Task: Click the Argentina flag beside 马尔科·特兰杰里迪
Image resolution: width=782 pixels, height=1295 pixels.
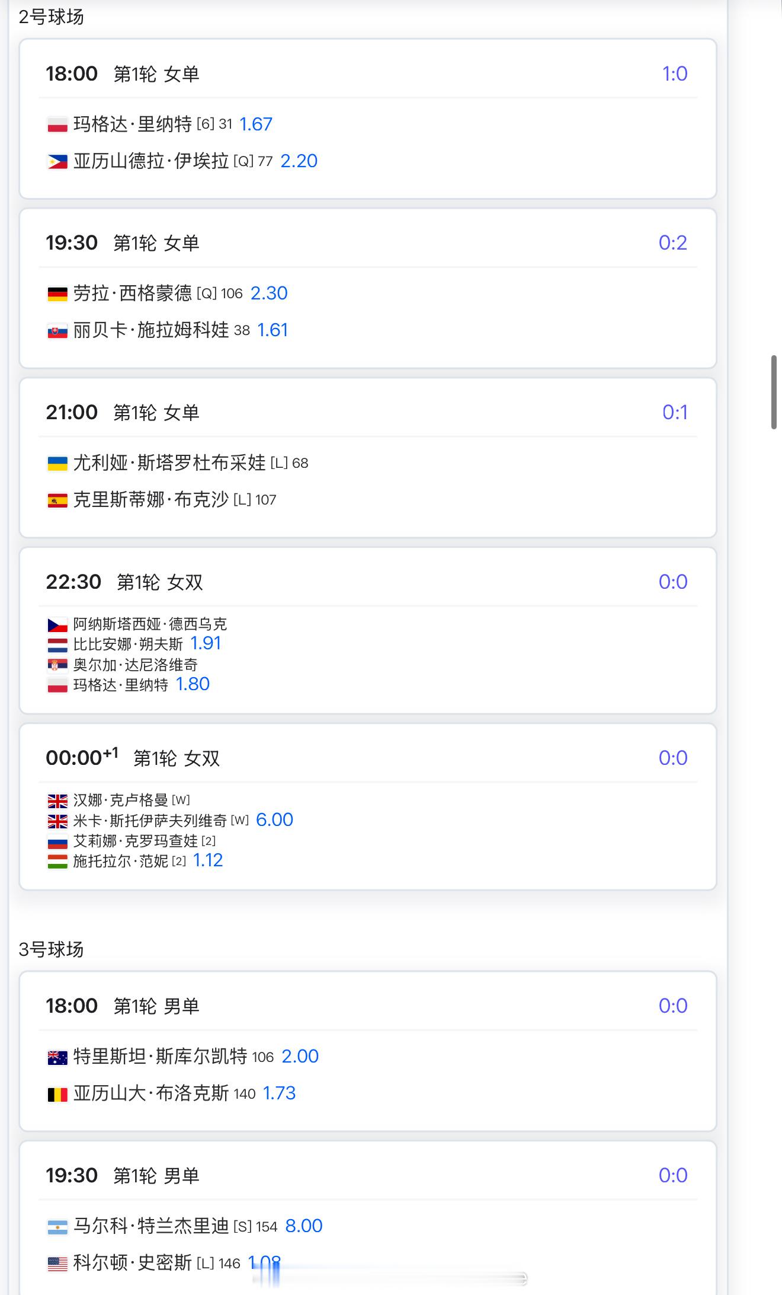Action: tap(57, 1227)
